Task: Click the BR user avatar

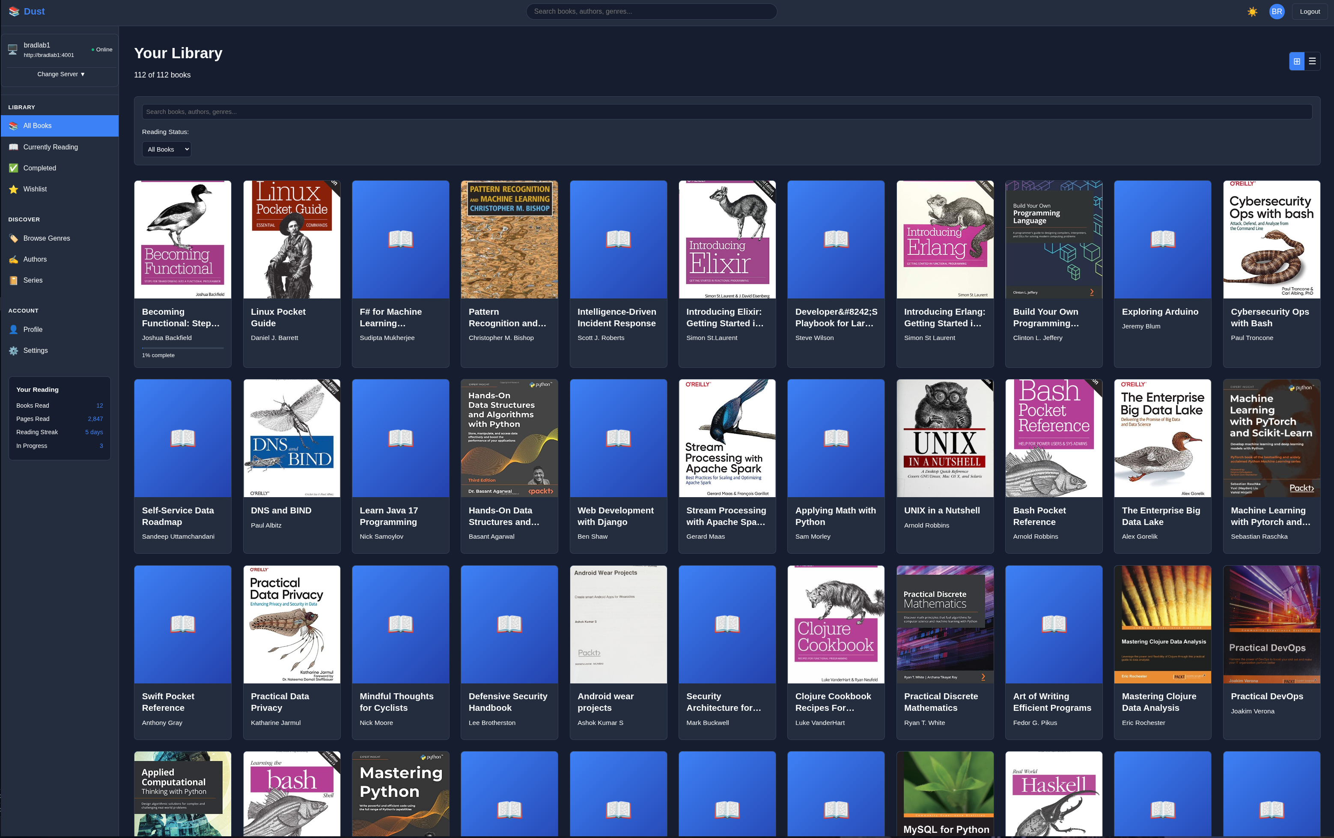Action: [x=1276, y=12]
